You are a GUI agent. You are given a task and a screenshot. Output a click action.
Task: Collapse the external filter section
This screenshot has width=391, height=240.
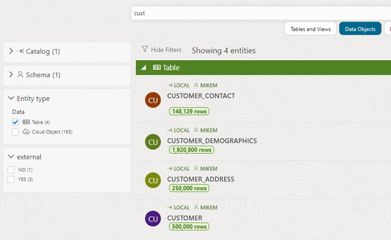click(x=11, y=156)
